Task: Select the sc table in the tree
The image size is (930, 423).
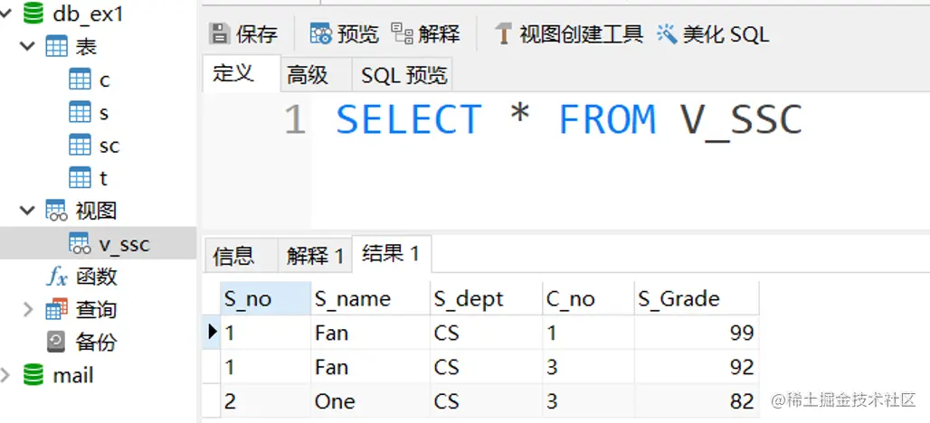Action: click(x=109, y=146)
